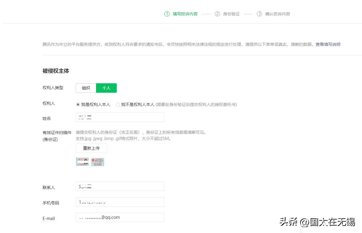Switch rights holder type to 个人
This screenshot has height=233, width=362.
[106, 88]
